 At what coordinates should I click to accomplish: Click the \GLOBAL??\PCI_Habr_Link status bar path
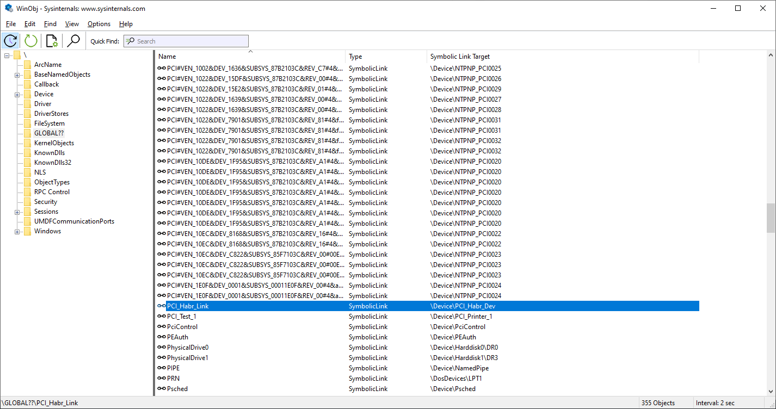click(40, 403)
